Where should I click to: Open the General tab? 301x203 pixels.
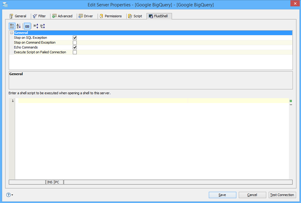click(18, 16)
